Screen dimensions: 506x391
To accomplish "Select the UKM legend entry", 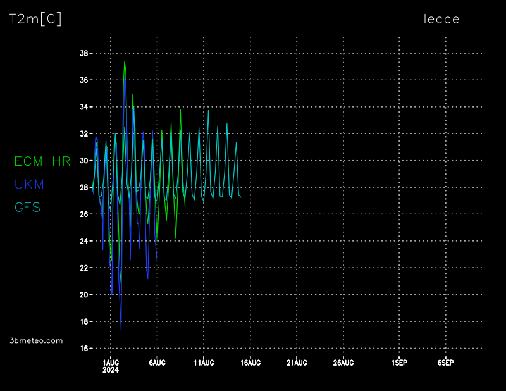I will point(29,184).
